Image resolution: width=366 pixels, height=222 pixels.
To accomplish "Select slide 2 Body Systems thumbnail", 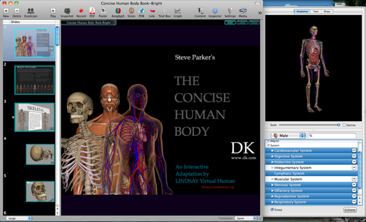I will point(34,80).
